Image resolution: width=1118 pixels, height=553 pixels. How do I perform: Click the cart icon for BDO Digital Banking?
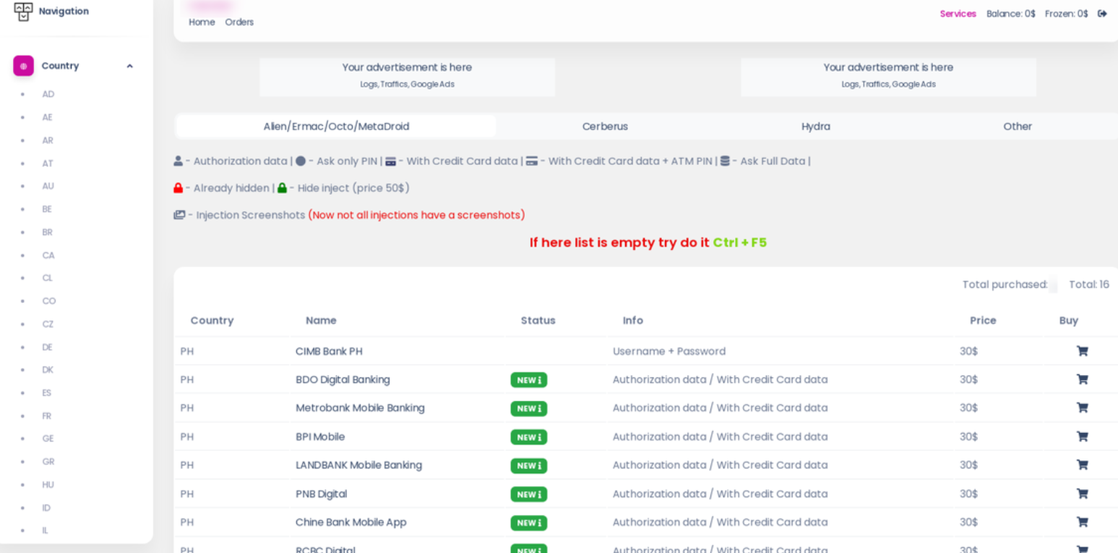[1082, 380]
